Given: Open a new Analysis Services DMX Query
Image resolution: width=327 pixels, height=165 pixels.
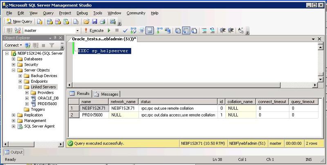Looking at the screenshot, I should pyautogui.click(x=58, y=22).
